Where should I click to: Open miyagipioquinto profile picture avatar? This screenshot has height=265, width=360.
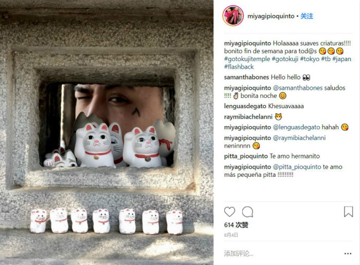pos(233,15)
